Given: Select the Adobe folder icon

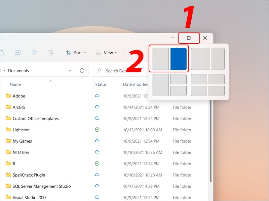Looking at the screenshot, I should [9, 96].
